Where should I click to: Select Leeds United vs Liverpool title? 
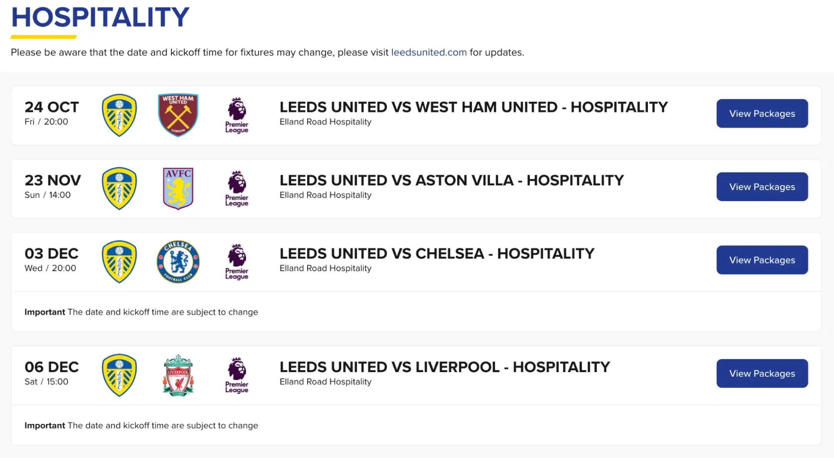tap(444, 367)
